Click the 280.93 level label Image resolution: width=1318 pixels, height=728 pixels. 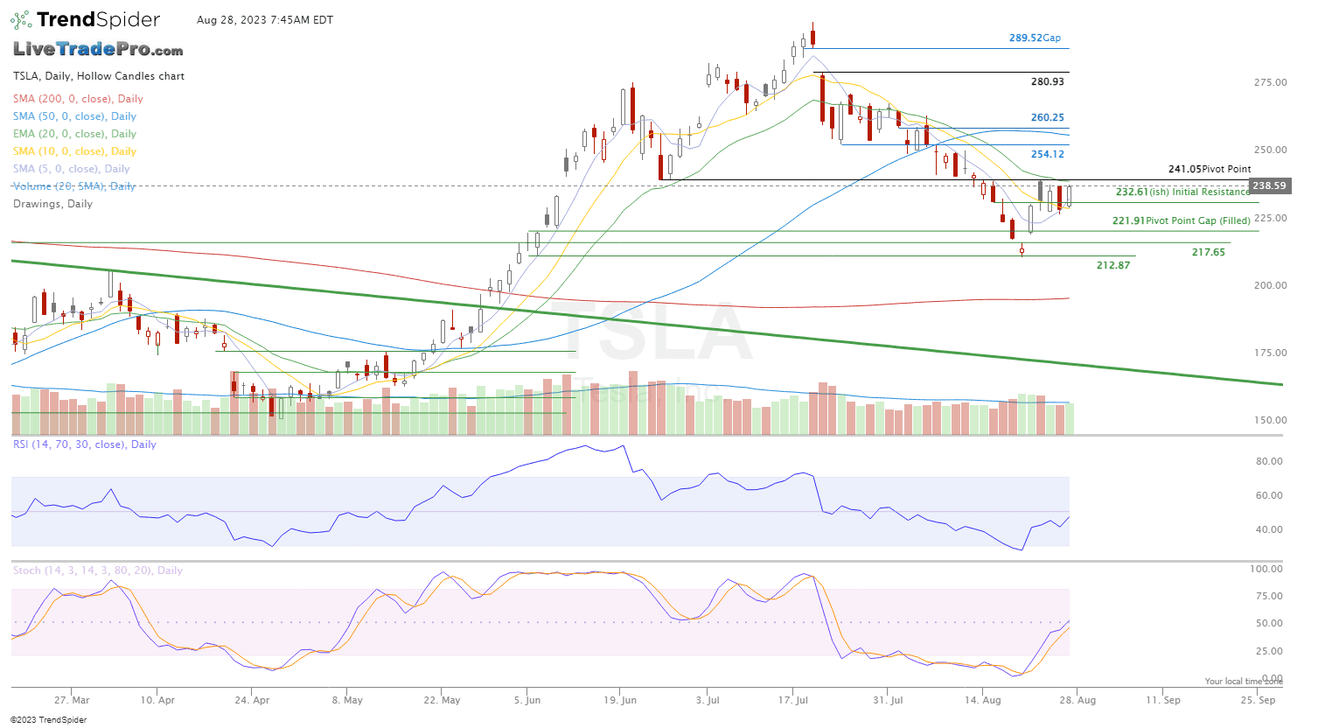pos(1048,81)
